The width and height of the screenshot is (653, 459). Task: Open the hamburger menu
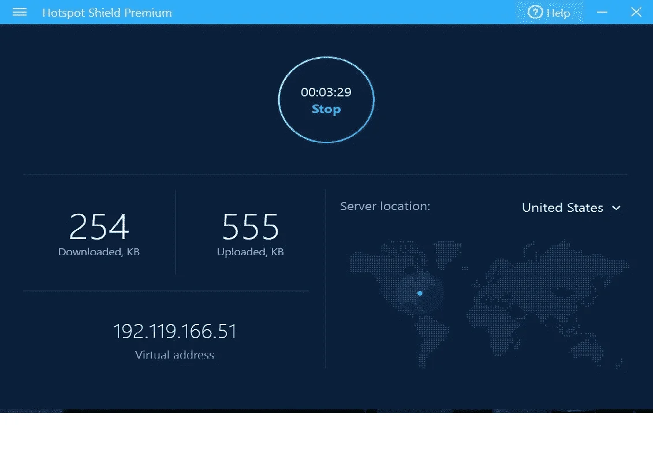(x=20, y=12)
